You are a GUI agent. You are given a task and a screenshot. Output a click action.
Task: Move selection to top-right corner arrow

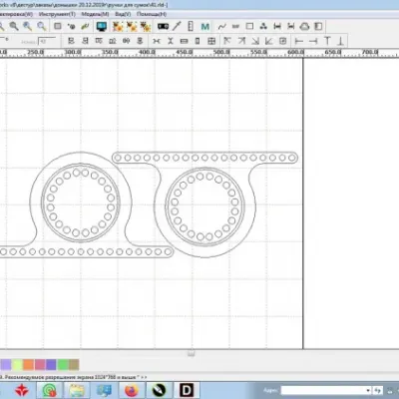(x=241, y=41)
